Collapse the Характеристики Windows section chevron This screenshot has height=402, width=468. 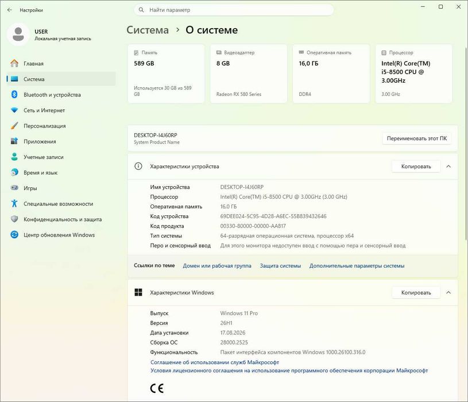[448, 292]
